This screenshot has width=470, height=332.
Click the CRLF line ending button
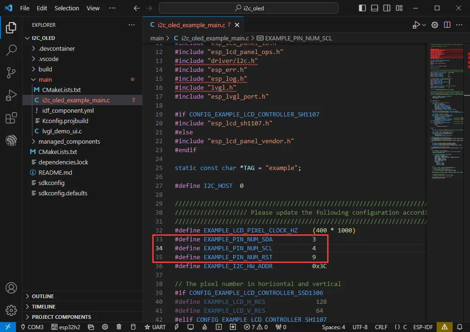pyautogui.click(x=381, y=327)
